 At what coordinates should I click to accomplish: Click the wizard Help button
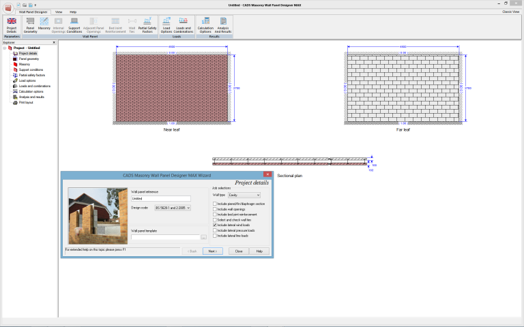coord(259,251)
